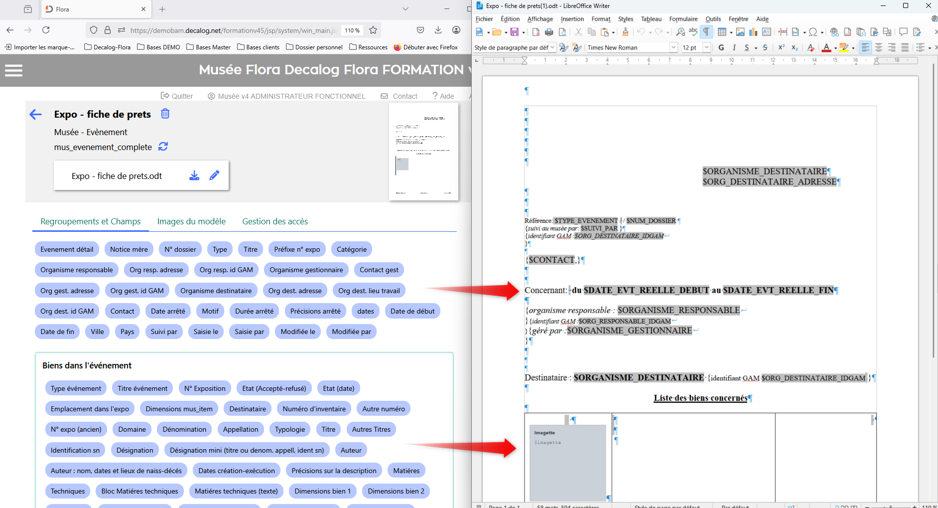This screenshot has width=938, height=508.
Task: Apply the red font color swatch
Action: point(826,47)
